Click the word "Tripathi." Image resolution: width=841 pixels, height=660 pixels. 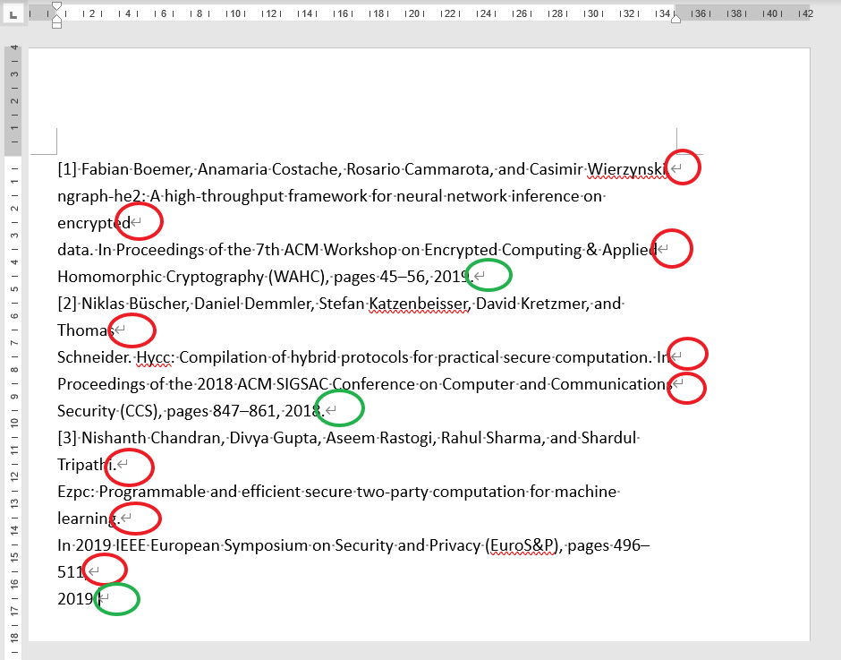point(87,465)
